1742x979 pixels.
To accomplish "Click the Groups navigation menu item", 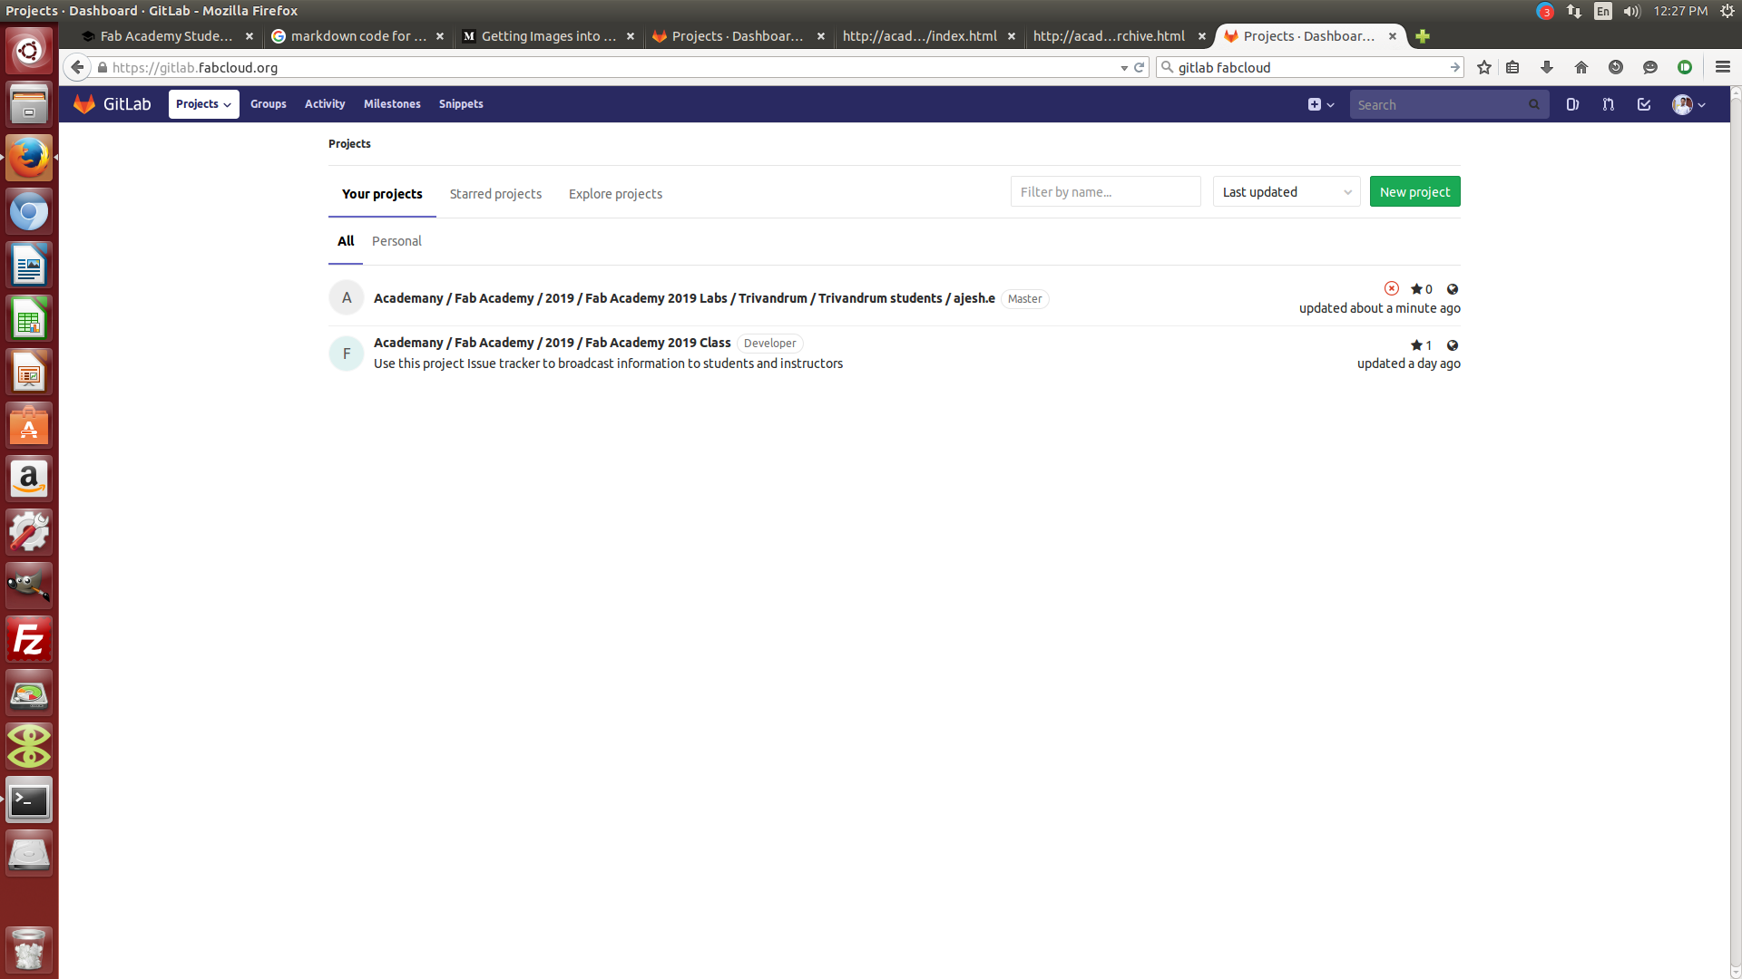I will (268, 104).
